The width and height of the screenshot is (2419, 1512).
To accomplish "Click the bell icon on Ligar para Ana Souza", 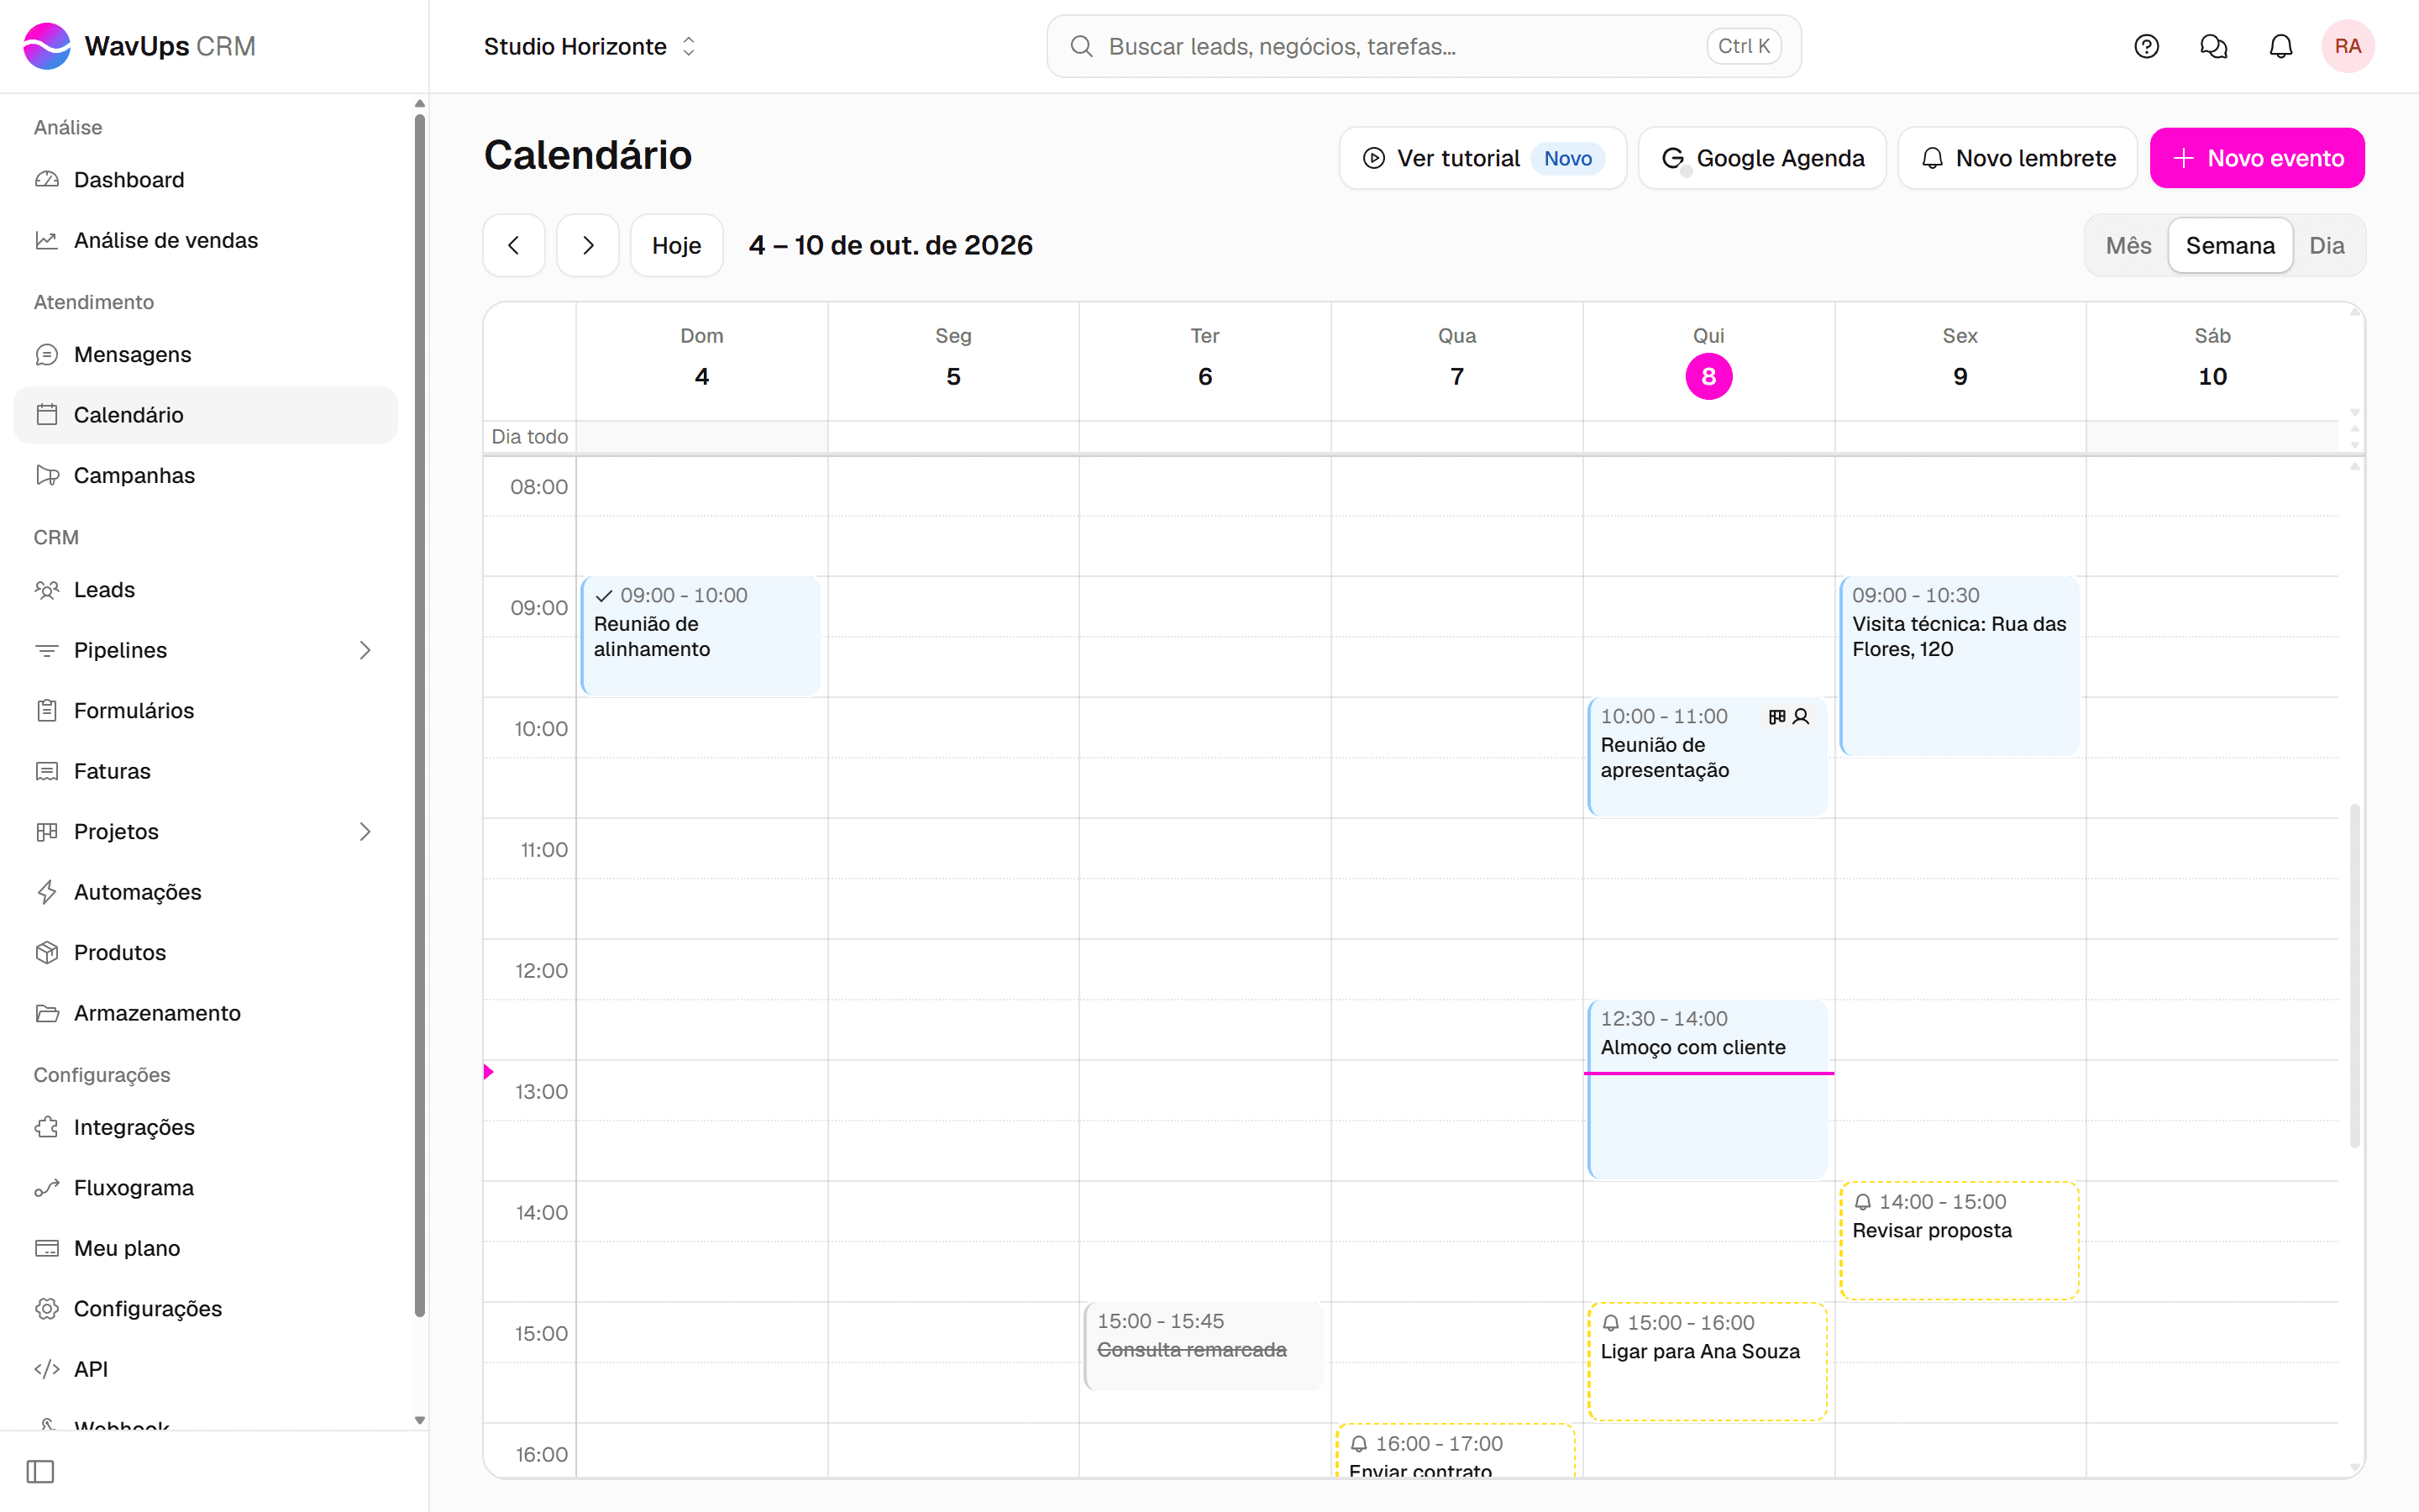I will (x=1611, y=1323).
